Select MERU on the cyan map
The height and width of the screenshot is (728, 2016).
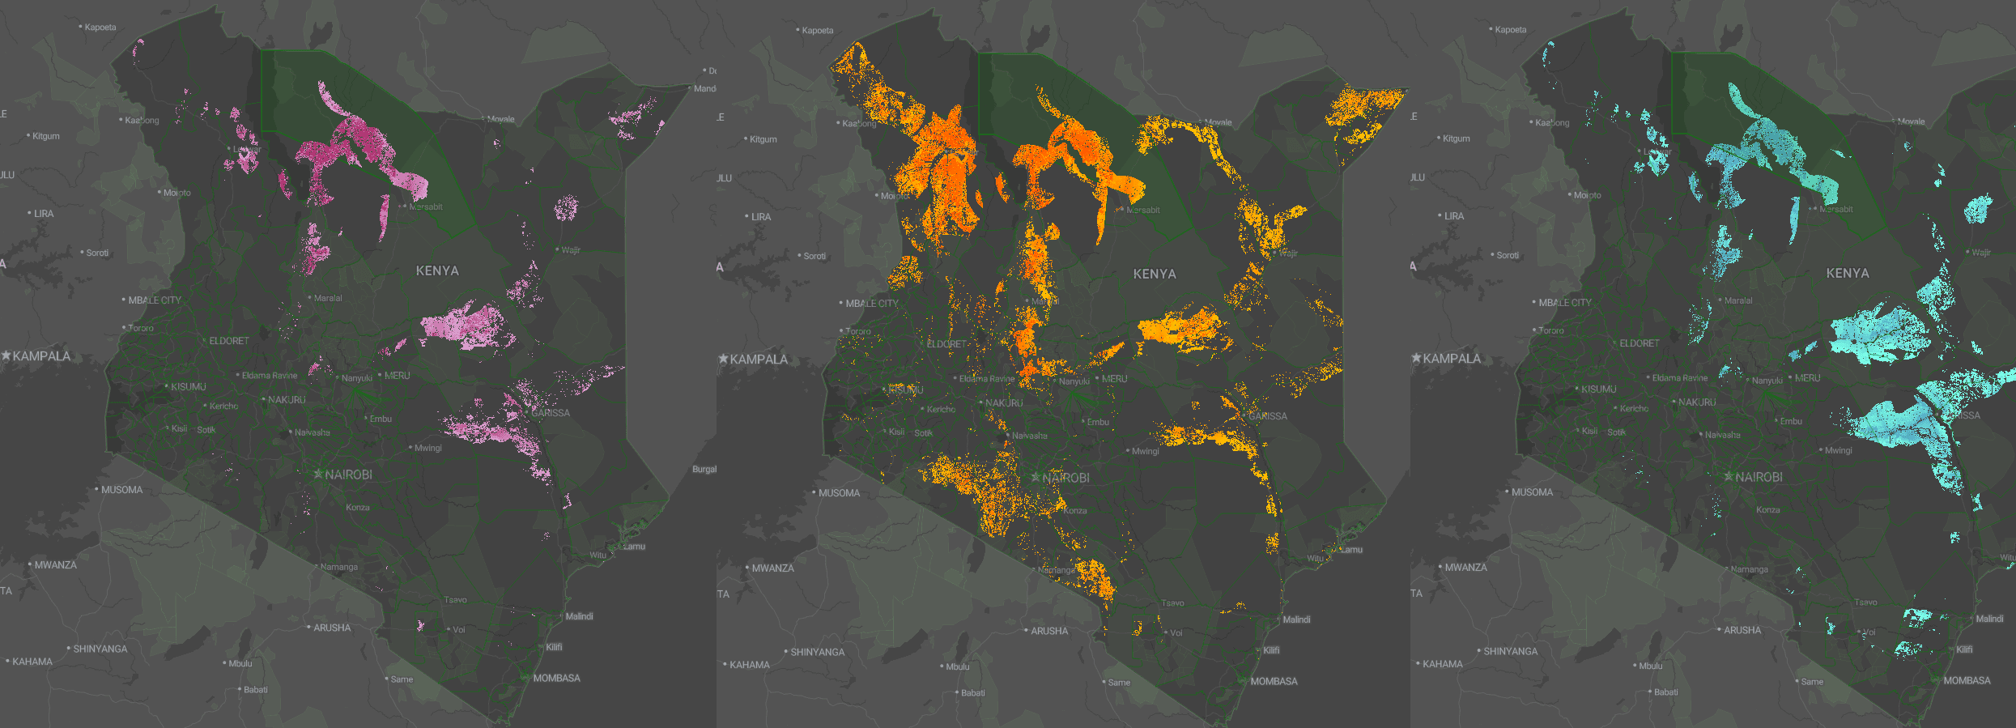tap(1808, 378)
